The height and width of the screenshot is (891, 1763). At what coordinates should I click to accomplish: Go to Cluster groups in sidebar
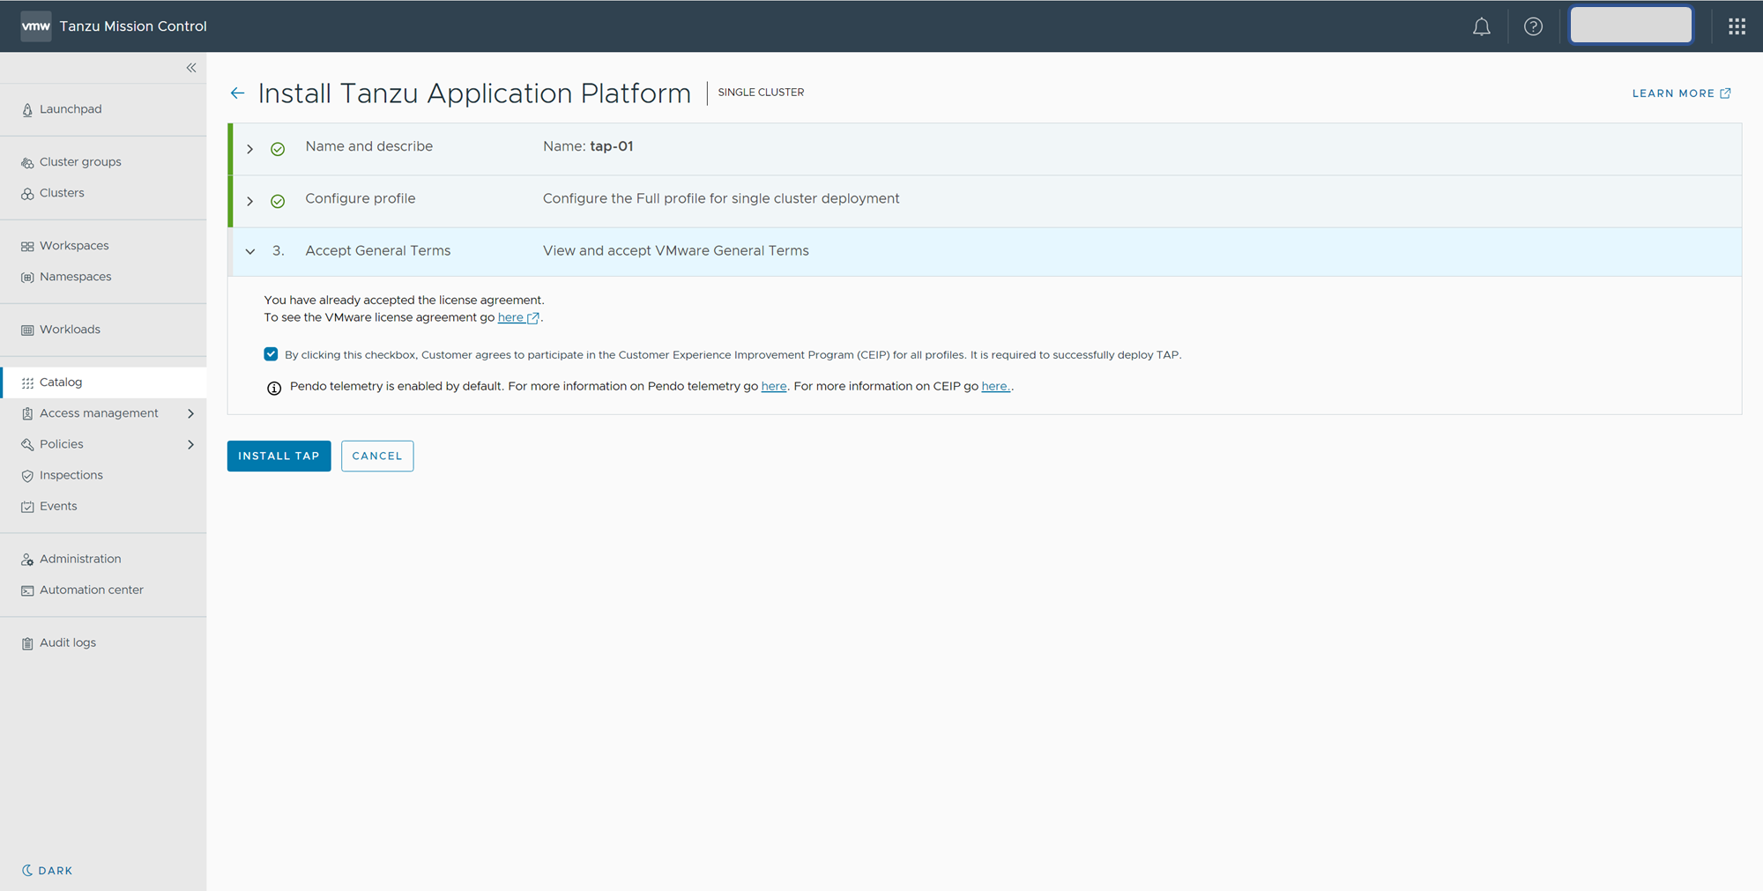[x=80, y=162]
